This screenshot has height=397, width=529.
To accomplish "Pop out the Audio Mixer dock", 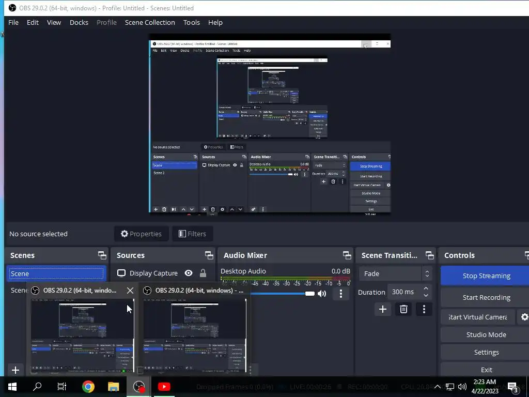I will click(x=347, y=255).
